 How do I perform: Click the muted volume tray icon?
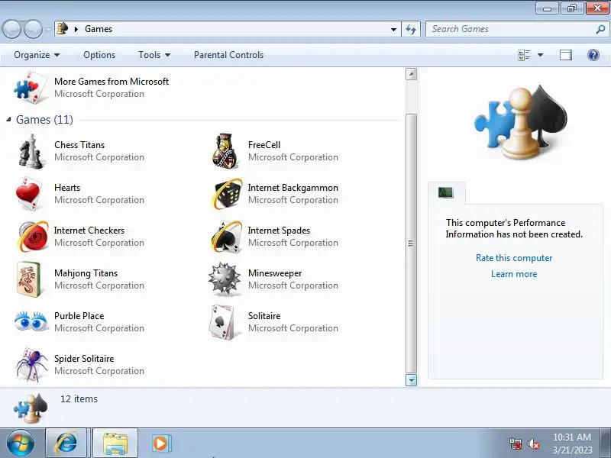click(534, 443)
